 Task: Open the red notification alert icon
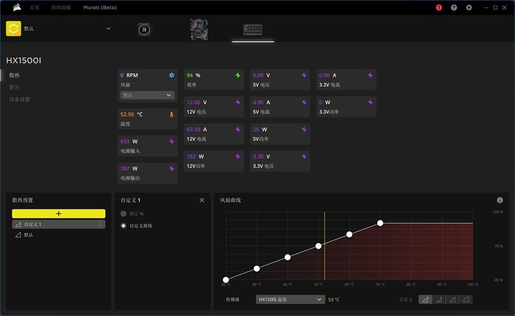(439, 8)
